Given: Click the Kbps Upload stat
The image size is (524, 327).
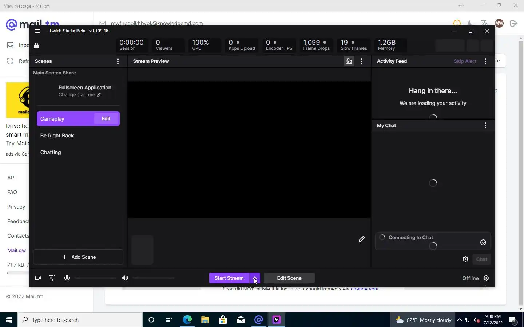Looking at the screenshot, I should tap(242, 45).
